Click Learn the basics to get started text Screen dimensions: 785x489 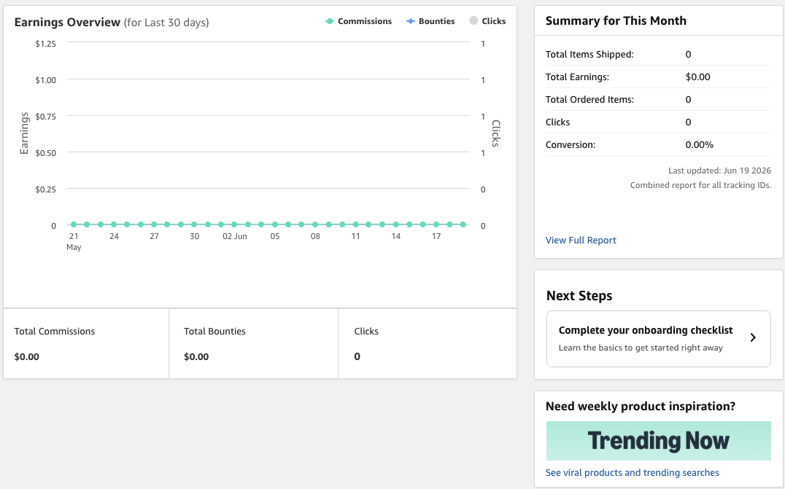click(641, 348)
